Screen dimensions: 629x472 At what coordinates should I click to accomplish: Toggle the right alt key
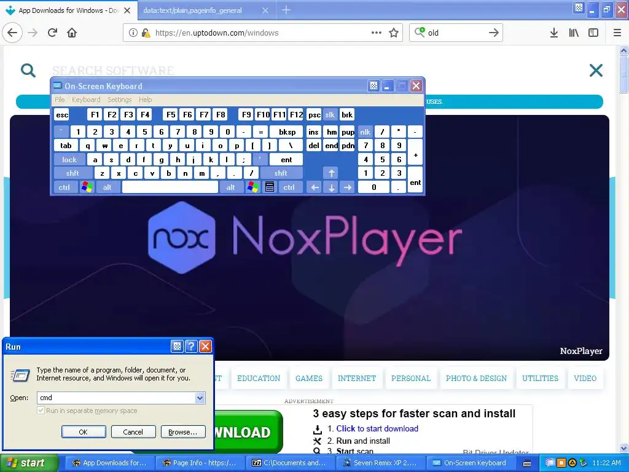231,187
